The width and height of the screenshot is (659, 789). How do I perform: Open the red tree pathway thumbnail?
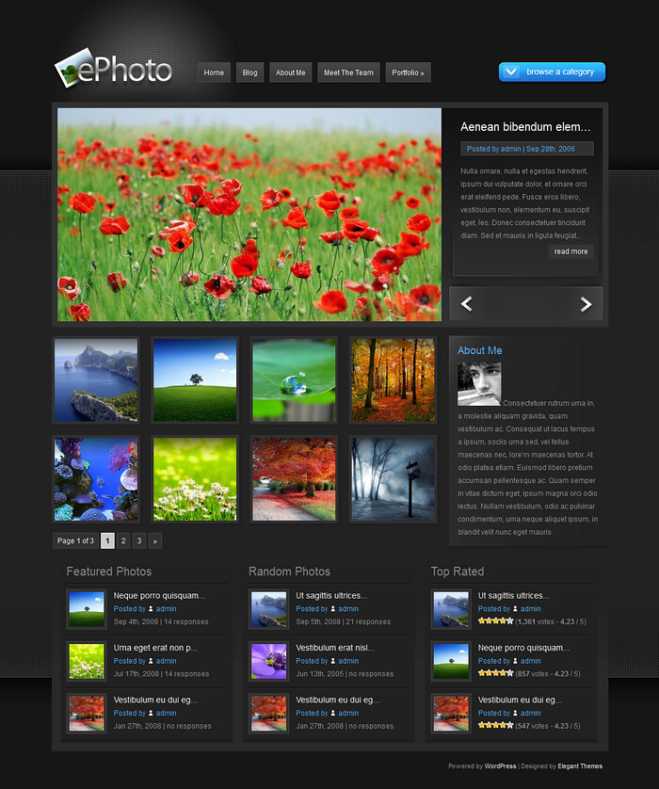click(x=294, y=479)
